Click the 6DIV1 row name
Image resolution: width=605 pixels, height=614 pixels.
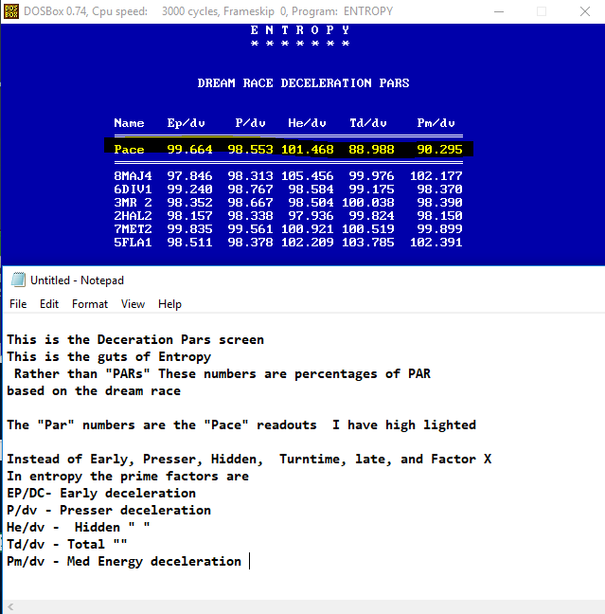click(133, 190)
